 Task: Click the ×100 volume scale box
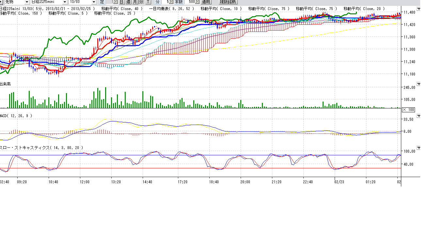(408, 109)
